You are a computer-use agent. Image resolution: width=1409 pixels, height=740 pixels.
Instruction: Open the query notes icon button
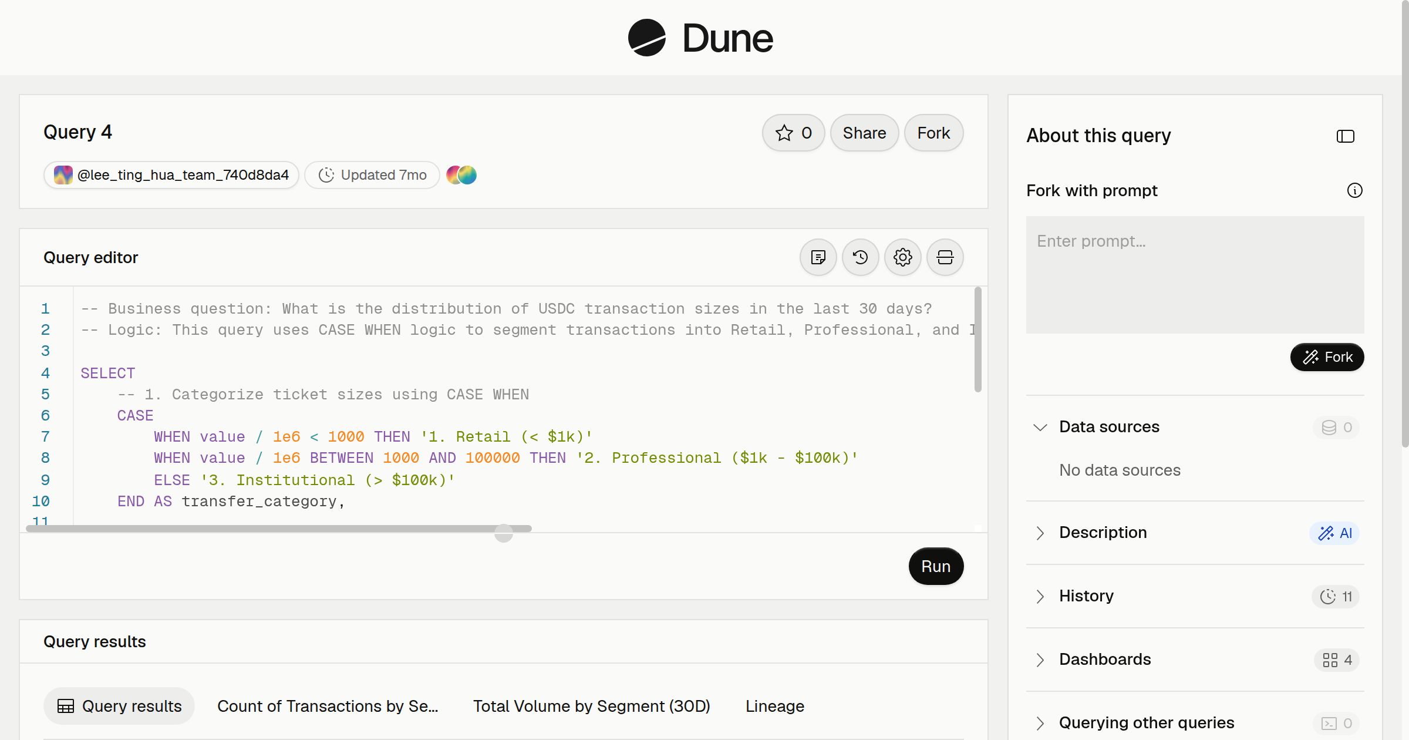[818, 257]
